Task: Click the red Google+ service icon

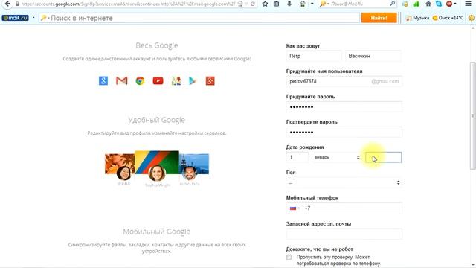Action: (x=210, y=81)
